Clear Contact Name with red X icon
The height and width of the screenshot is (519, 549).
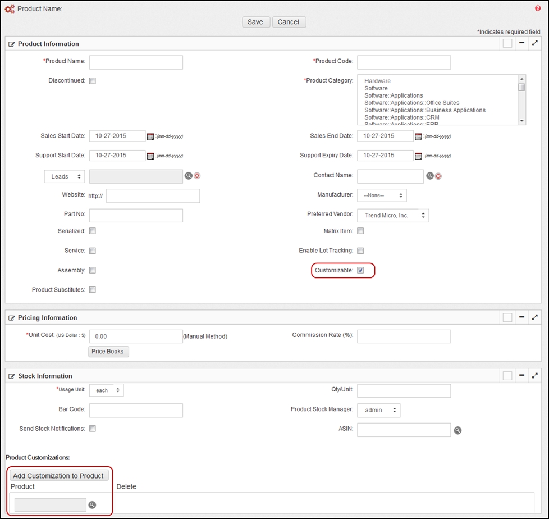[438, 176]
